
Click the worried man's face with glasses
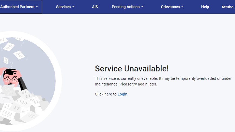point(11,79)
